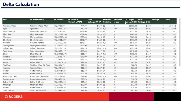181x101 pixels.
Task: Click Rectifiers Available column header
Action: (x=107, y=21)
